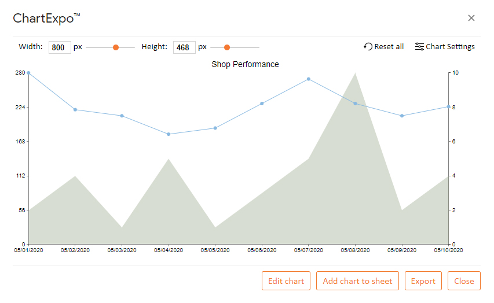Focus the Width input field showing 800
Image resolution: width=494 pixels, height=303 pixels.
(x=60, y=47)
